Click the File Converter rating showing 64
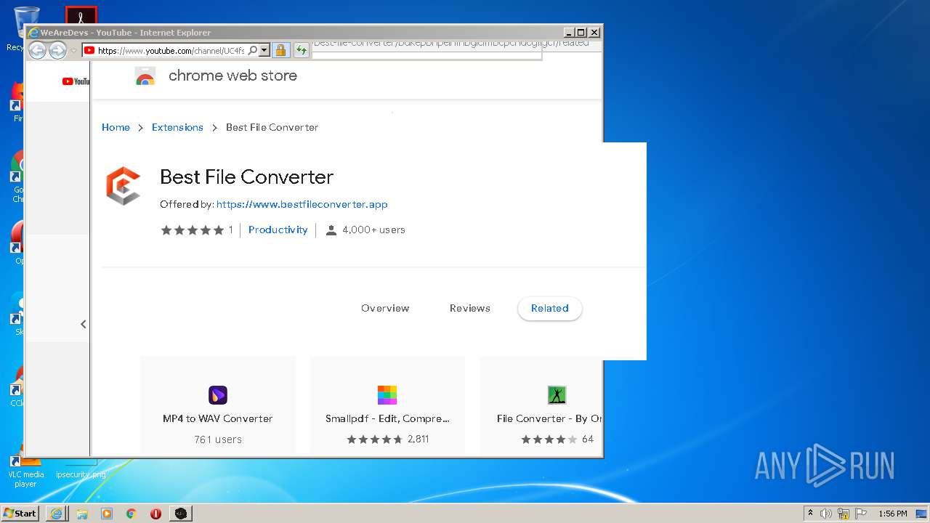 (x=557, y=439)
